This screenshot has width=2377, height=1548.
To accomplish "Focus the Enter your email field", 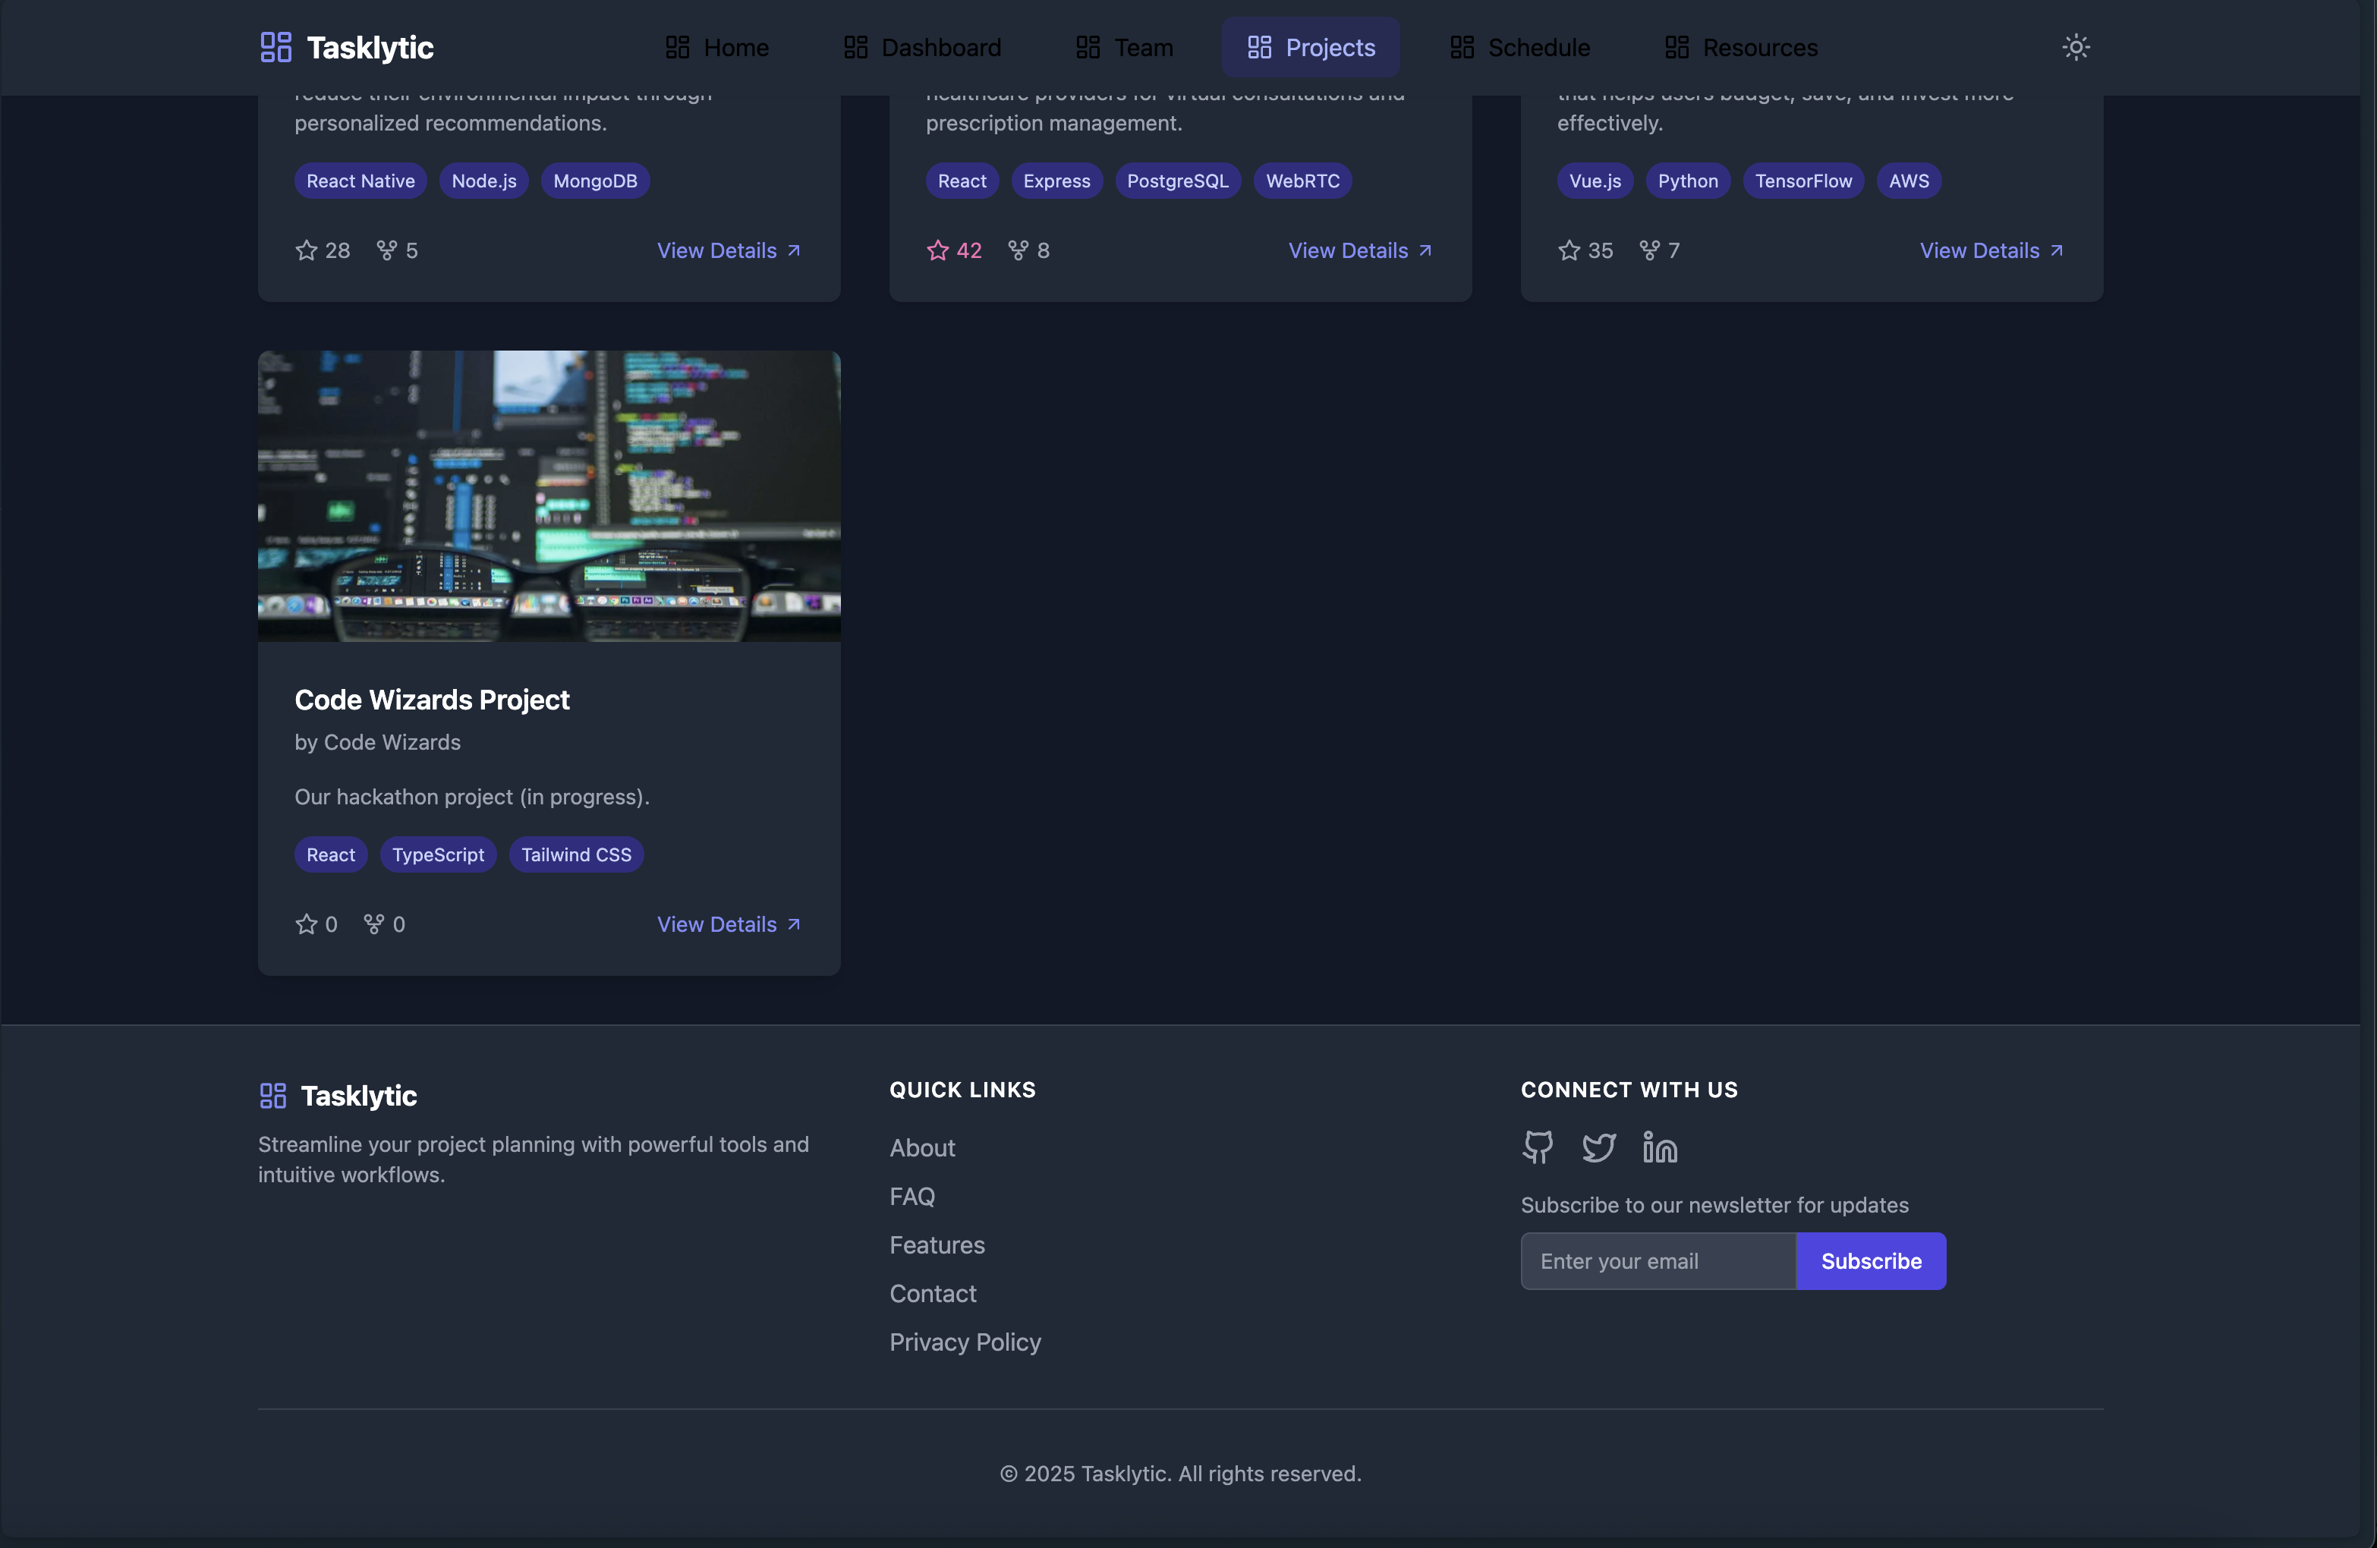I will coord(1658,1260).
